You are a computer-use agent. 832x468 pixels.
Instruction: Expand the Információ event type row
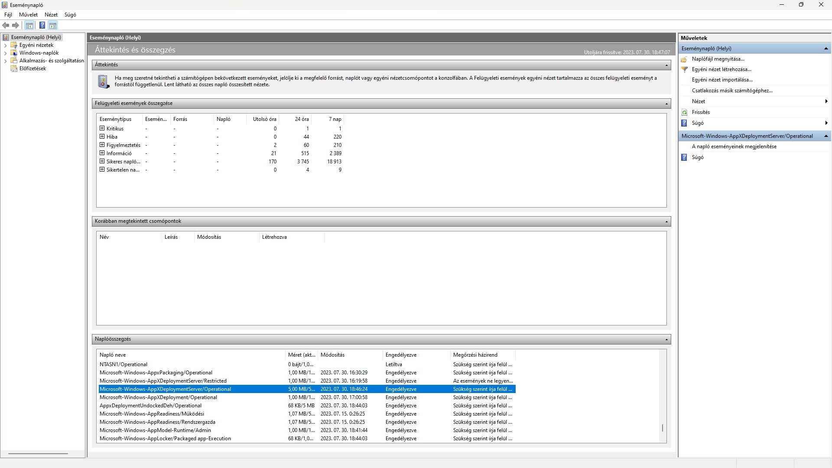(102, 153)
